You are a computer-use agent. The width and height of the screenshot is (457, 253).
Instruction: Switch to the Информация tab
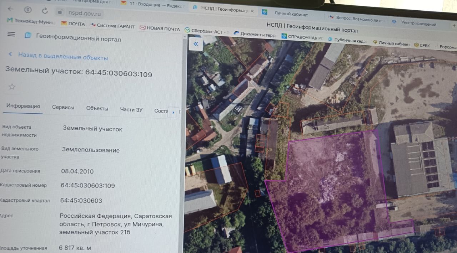point(23,106)
